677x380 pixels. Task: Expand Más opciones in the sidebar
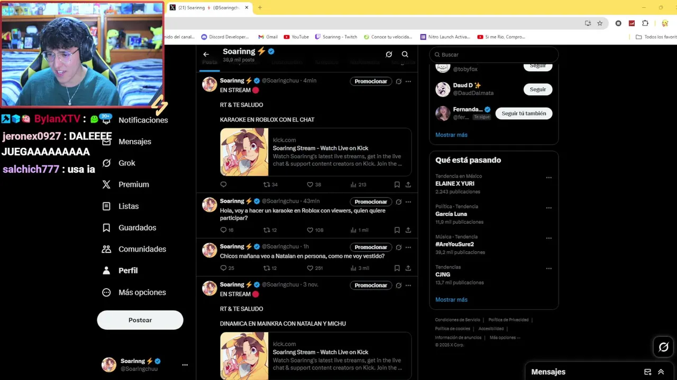(x=134, y=292)
